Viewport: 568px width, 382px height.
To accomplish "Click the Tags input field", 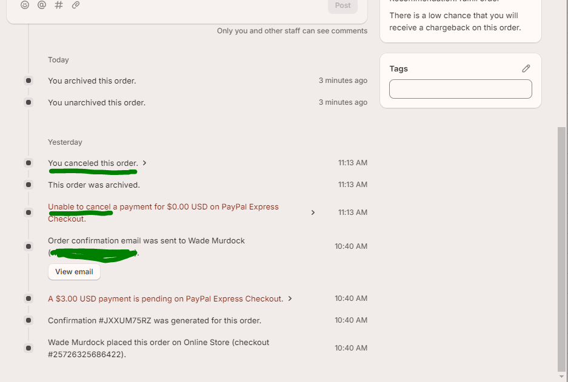I will pyautogui.click(x=460, y=89).
